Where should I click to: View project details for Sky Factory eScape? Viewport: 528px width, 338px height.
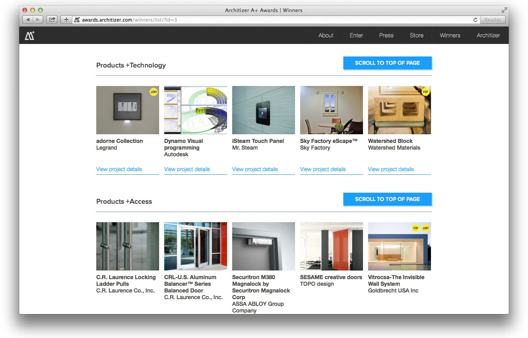[323, 169]
